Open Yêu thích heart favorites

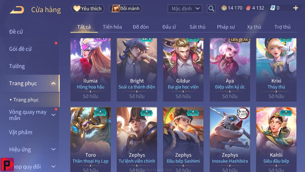(x=88, y=9)
